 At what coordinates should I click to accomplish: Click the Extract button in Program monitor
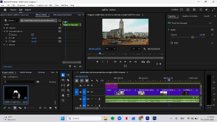pyautogui.click(x=148, y=62)
